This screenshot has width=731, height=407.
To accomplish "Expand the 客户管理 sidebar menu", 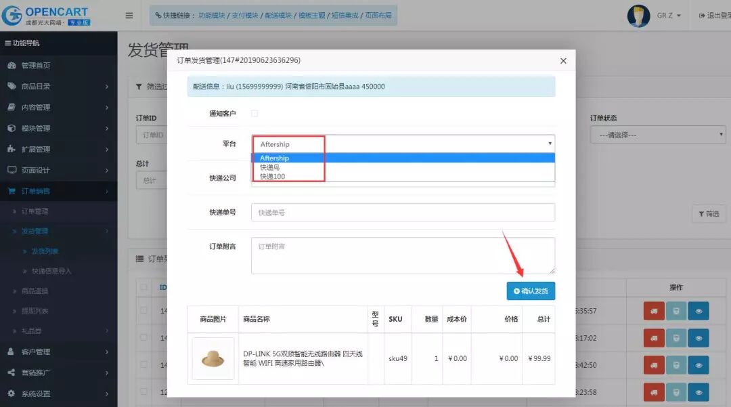I will pos(59,351).
